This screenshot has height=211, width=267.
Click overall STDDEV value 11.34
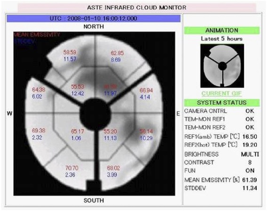(x=250, y=188)
